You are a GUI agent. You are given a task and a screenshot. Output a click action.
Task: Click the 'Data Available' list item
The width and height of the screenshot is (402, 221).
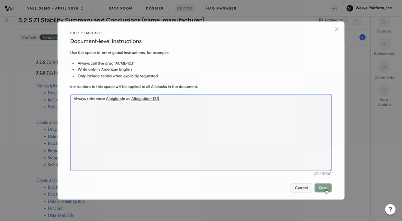point(61,215)
